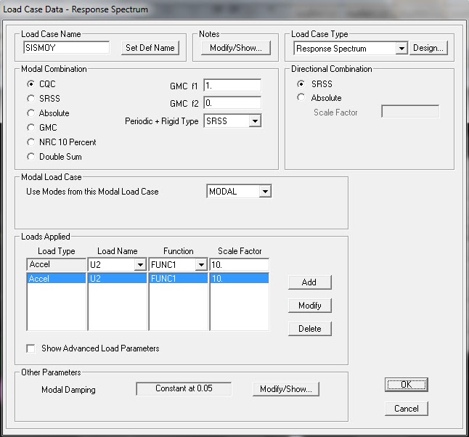Open the Load Case Type dropdown
469x437 pixels.
[x=401, y=48]
